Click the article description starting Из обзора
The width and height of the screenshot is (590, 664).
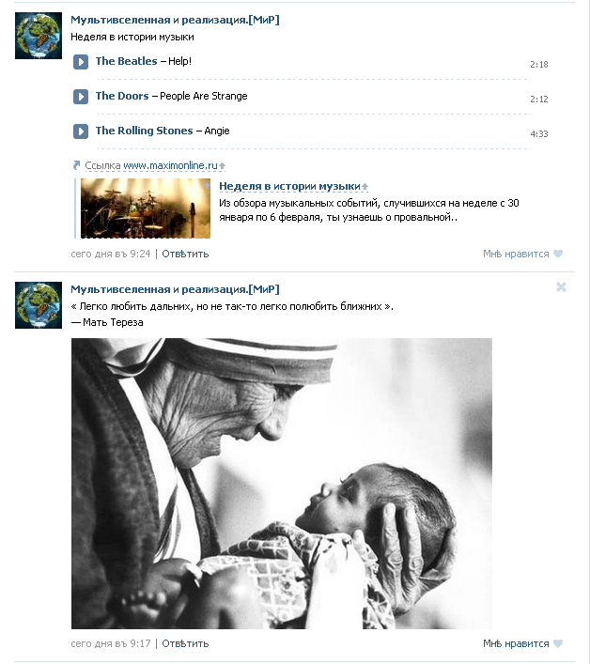(369, 210)
